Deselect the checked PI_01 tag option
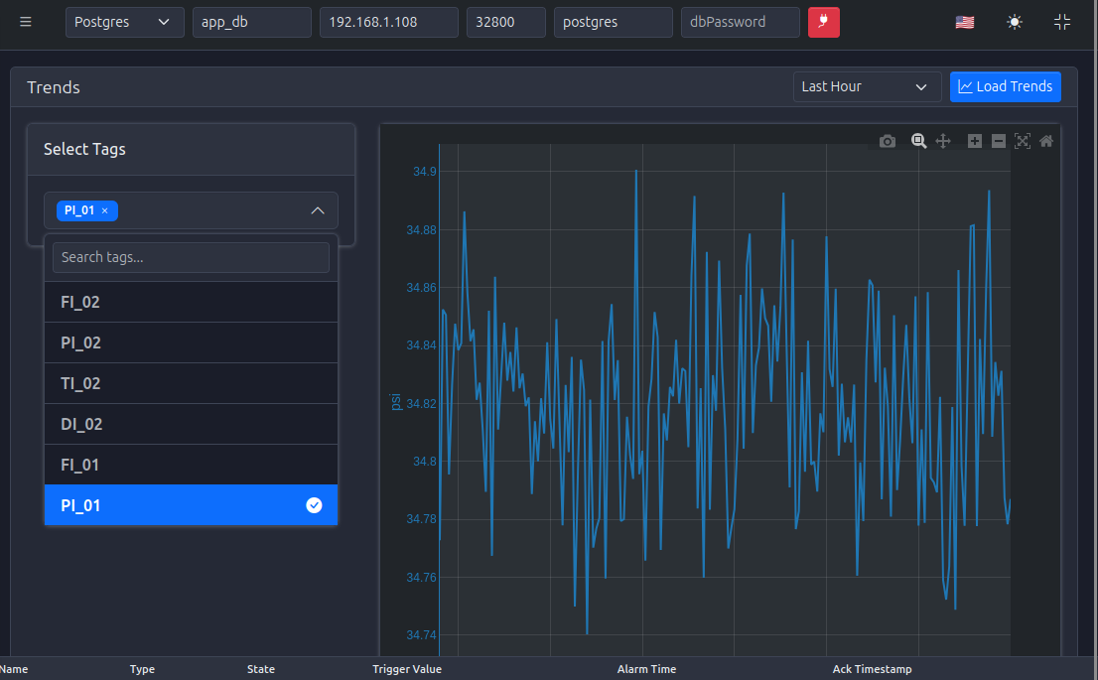The image size is (1098, 680). [x=192, y=505]
